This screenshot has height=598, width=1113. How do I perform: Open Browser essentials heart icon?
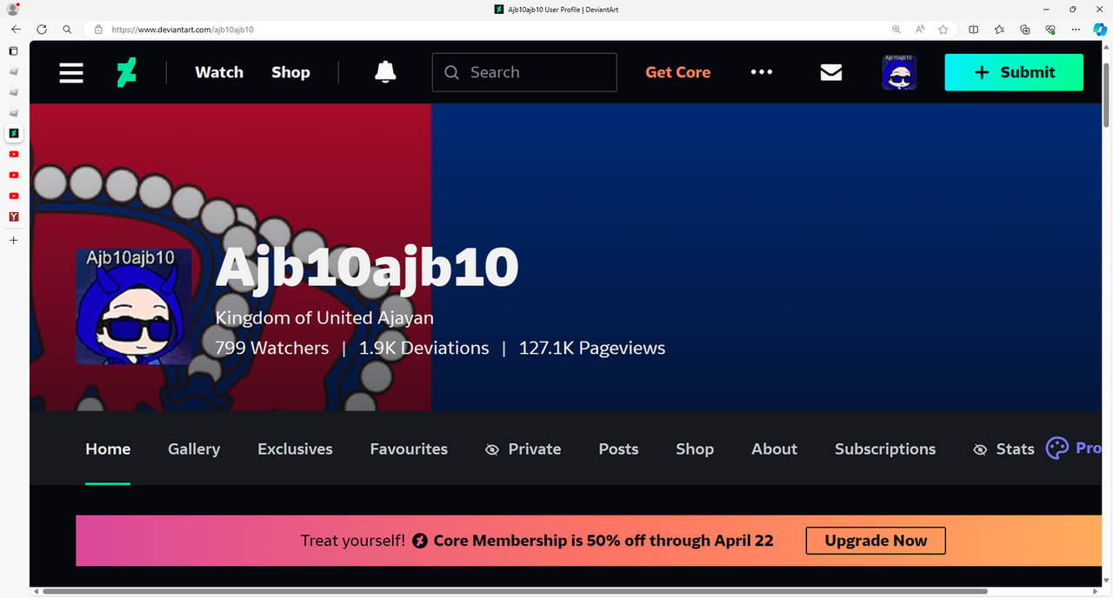(1050, 29)
